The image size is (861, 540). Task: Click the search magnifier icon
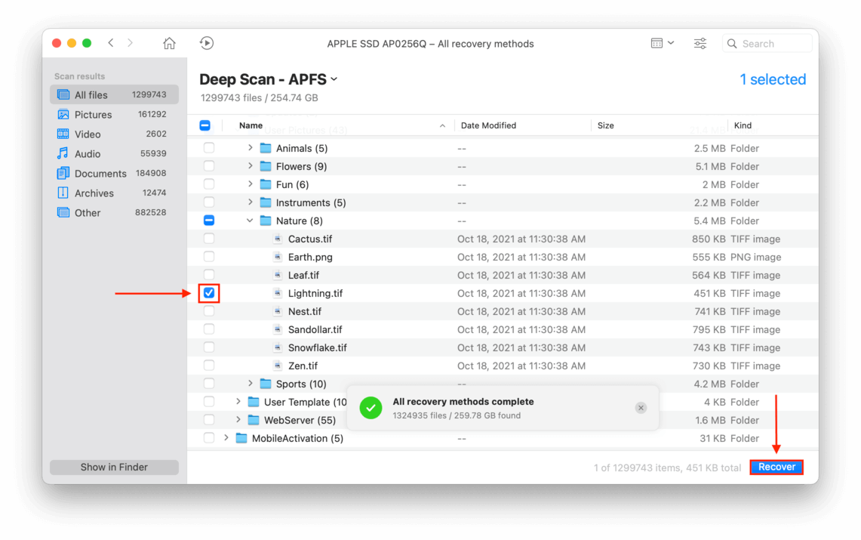pos(732,43)
